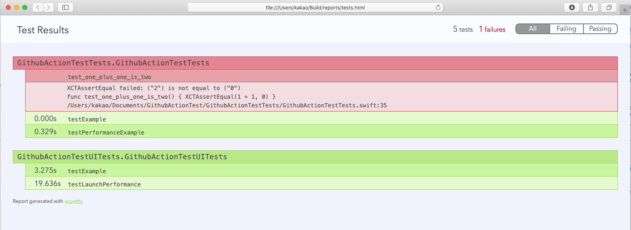Zoom the Safari window with green button

pos(25,7)
